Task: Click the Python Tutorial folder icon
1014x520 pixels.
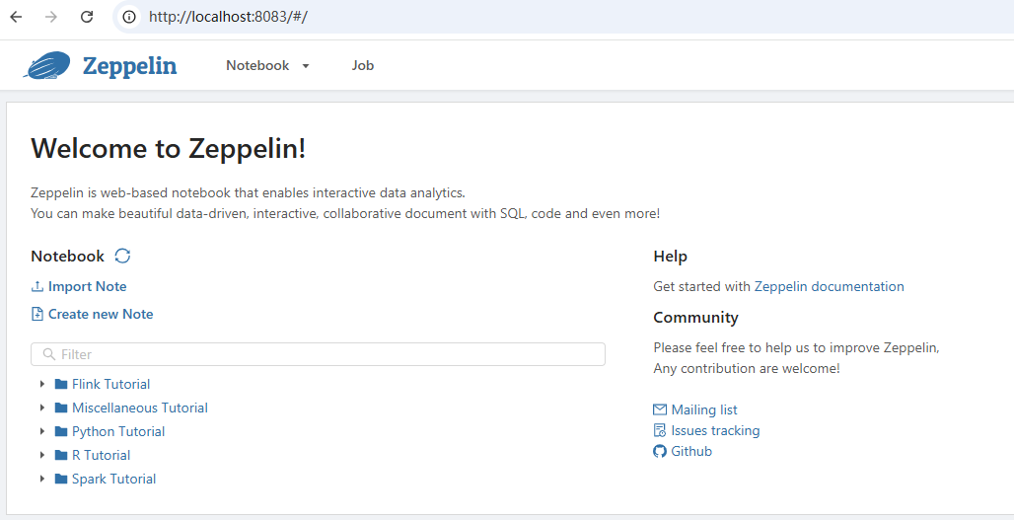Action: tap(61, 431)
